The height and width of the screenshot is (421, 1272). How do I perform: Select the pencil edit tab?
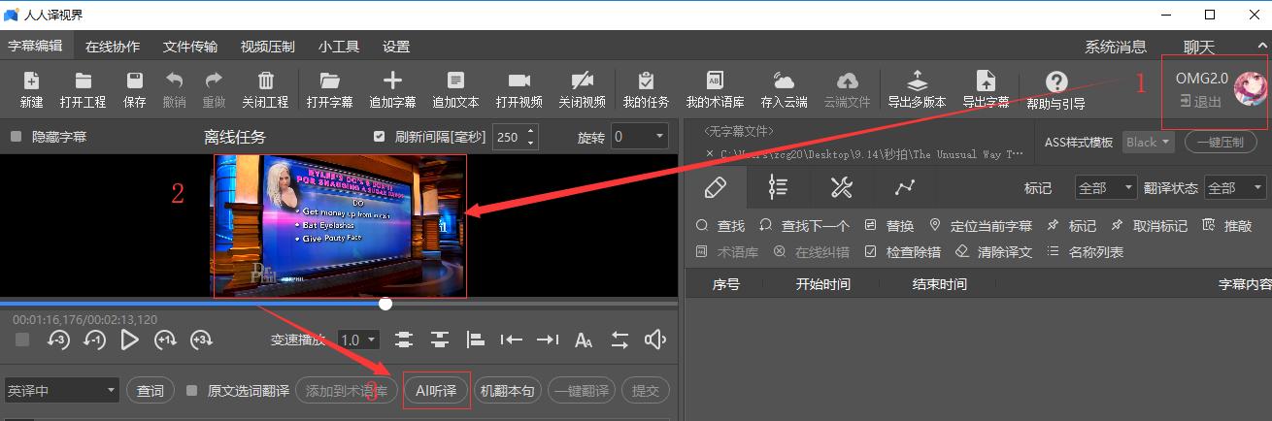pos(715,187)
